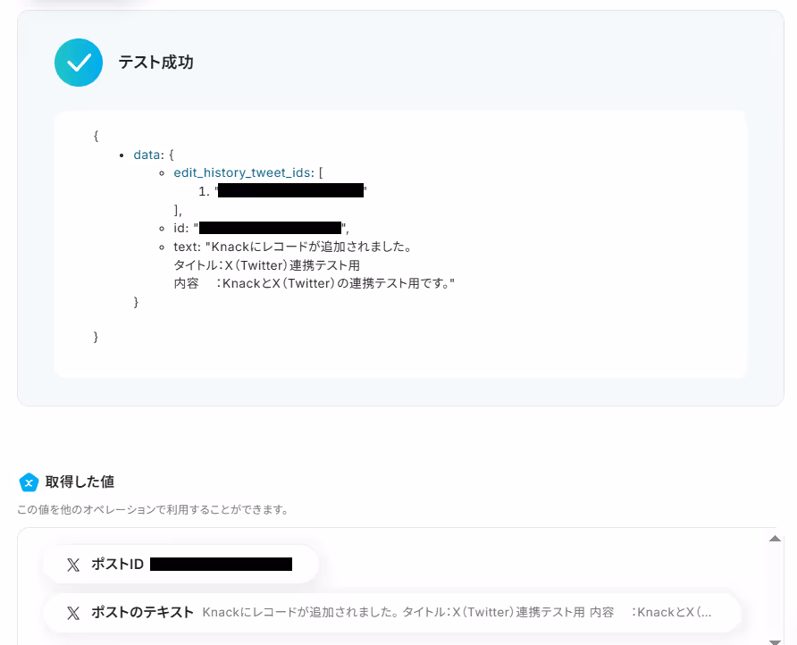Click the scroll up arrow of values list
This screenshot has height=645, width=797.
(x=775, y=539)
